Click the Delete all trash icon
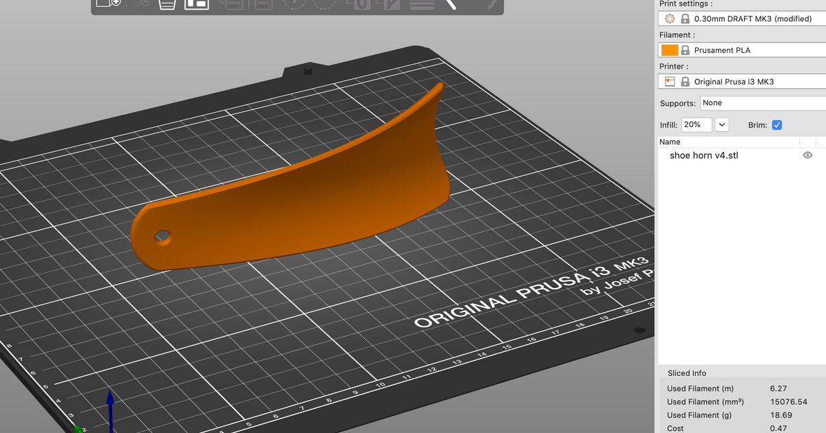Image resolution: width=826 pixels, height=433 pixels. 167,3
